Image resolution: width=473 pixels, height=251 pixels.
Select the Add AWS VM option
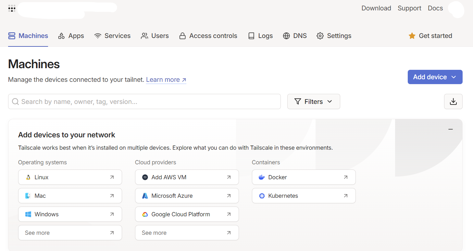pyautogui.click(x=187, y=177)
